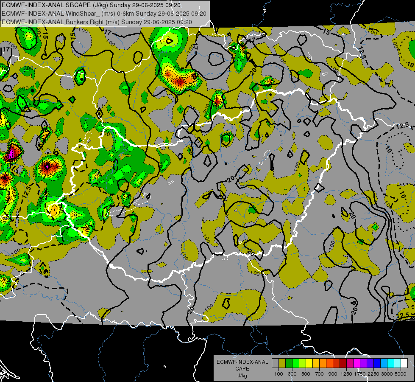The image size is (415, 382).
Task: Select the bright cyan legend swatch
Action: pos(391,363)
